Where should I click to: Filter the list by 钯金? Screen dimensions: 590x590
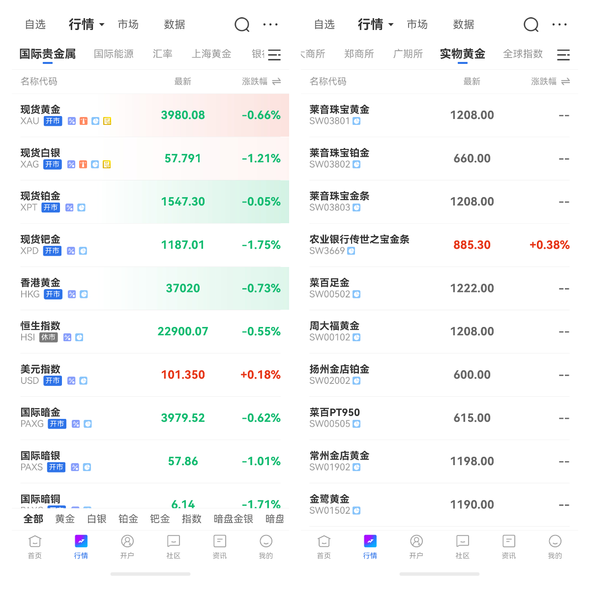(x=160, y=519)
